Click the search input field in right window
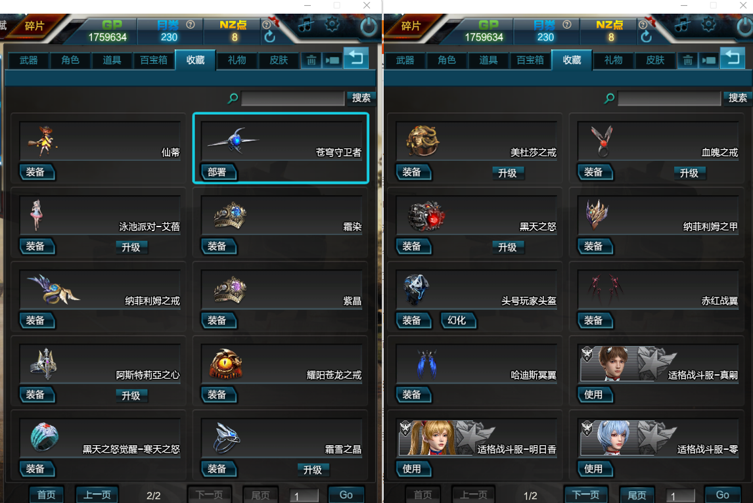Screen dimensions: 753x503 click(669, 99)
